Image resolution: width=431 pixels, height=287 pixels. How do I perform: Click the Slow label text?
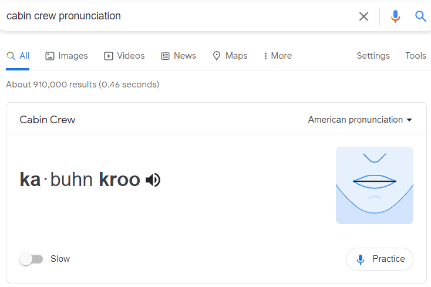[60, 259]
